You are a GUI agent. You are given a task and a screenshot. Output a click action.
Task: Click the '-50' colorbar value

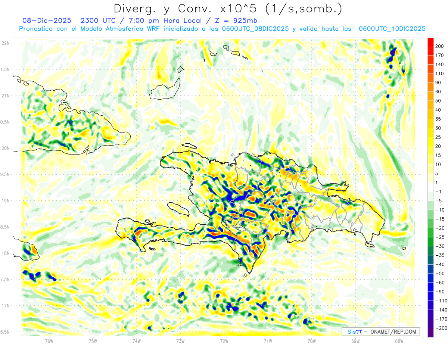(x=440, y=274)
